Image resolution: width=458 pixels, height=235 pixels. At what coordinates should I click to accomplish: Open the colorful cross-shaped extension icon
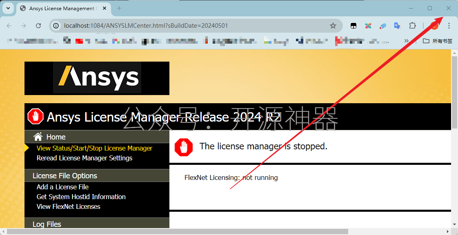click(x=368, y=26)
